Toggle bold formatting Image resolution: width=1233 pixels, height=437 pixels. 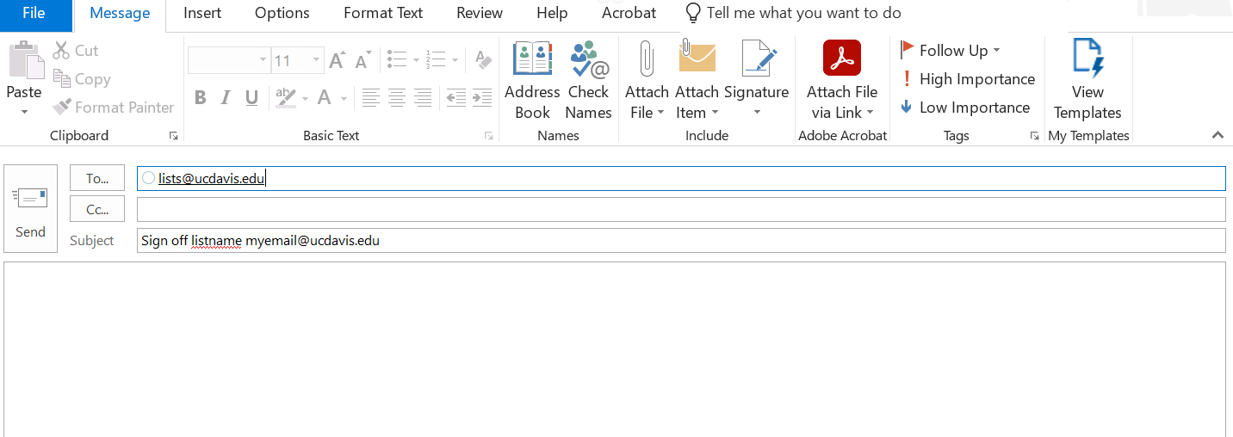(200, 98)
